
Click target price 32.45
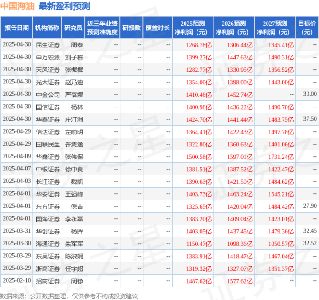(x=310, y=231)
